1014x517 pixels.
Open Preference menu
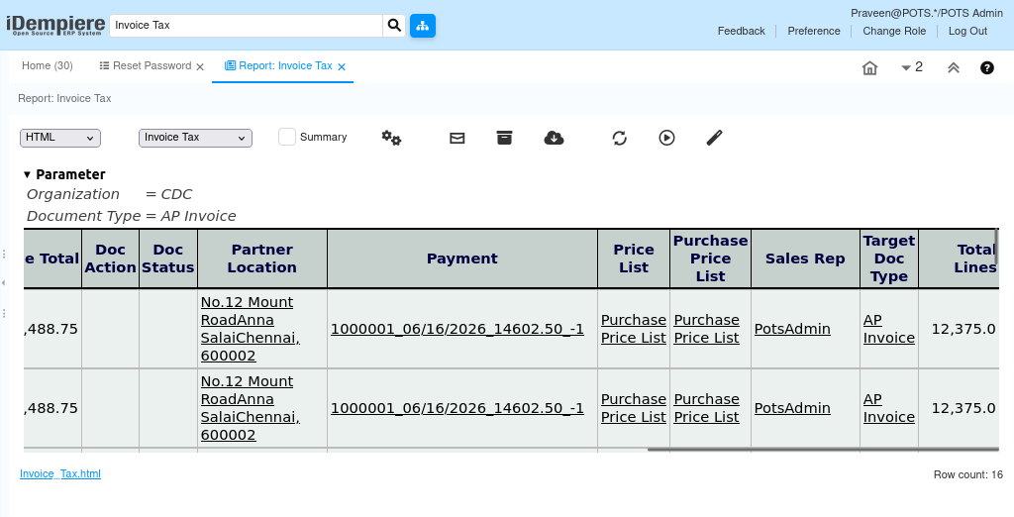coord(814,31)
